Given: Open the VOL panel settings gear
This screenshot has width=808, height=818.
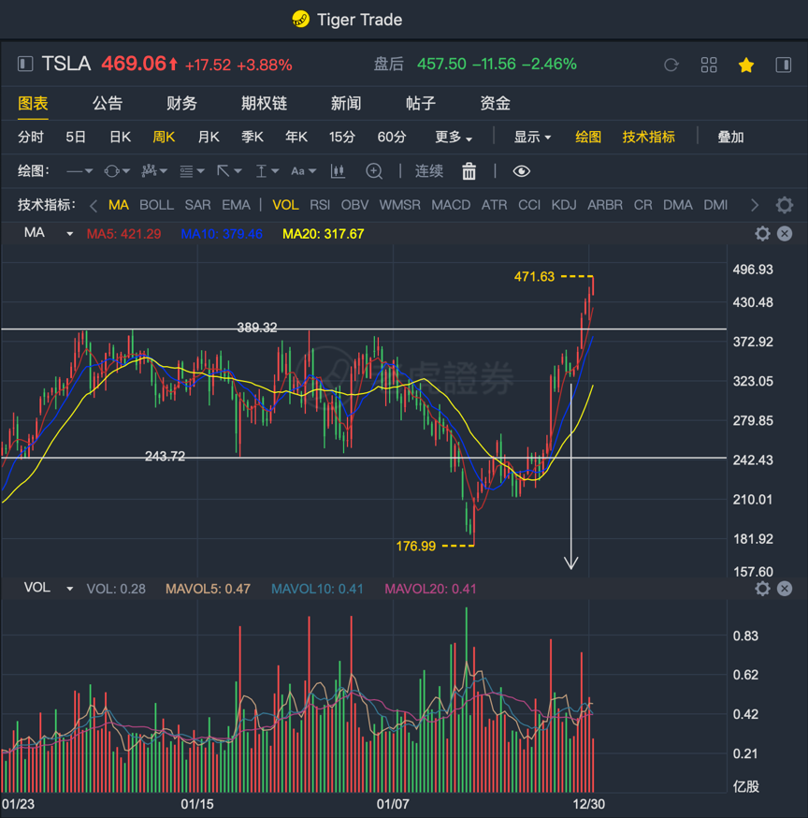Looking at the screenshot, I should pyautogui.click(x=763, y=589).
